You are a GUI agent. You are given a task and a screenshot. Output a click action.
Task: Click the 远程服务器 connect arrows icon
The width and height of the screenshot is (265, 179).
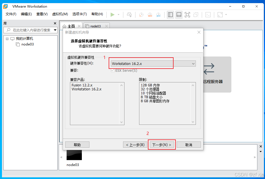[209, 69]
